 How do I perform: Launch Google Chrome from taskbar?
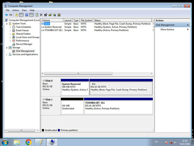28,142
